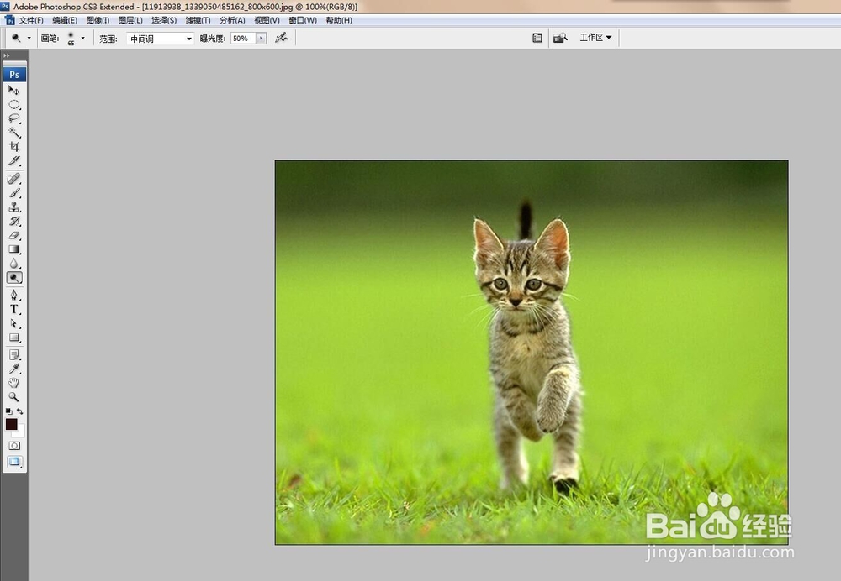Open the tool preset picker dropdown
The height and width of the screenshot is (581, 841).
pos(29,38)
